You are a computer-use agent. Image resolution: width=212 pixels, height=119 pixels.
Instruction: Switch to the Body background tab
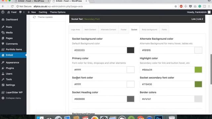click(149, 29)
